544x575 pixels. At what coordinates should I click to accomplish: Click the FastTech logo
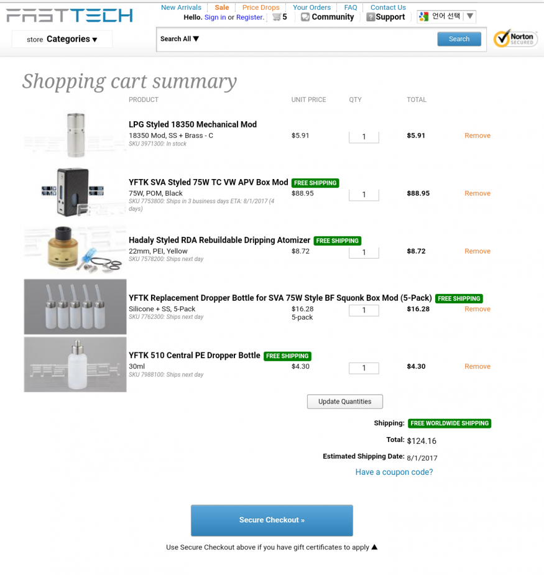pyautogui.click(x=70, y=16)
